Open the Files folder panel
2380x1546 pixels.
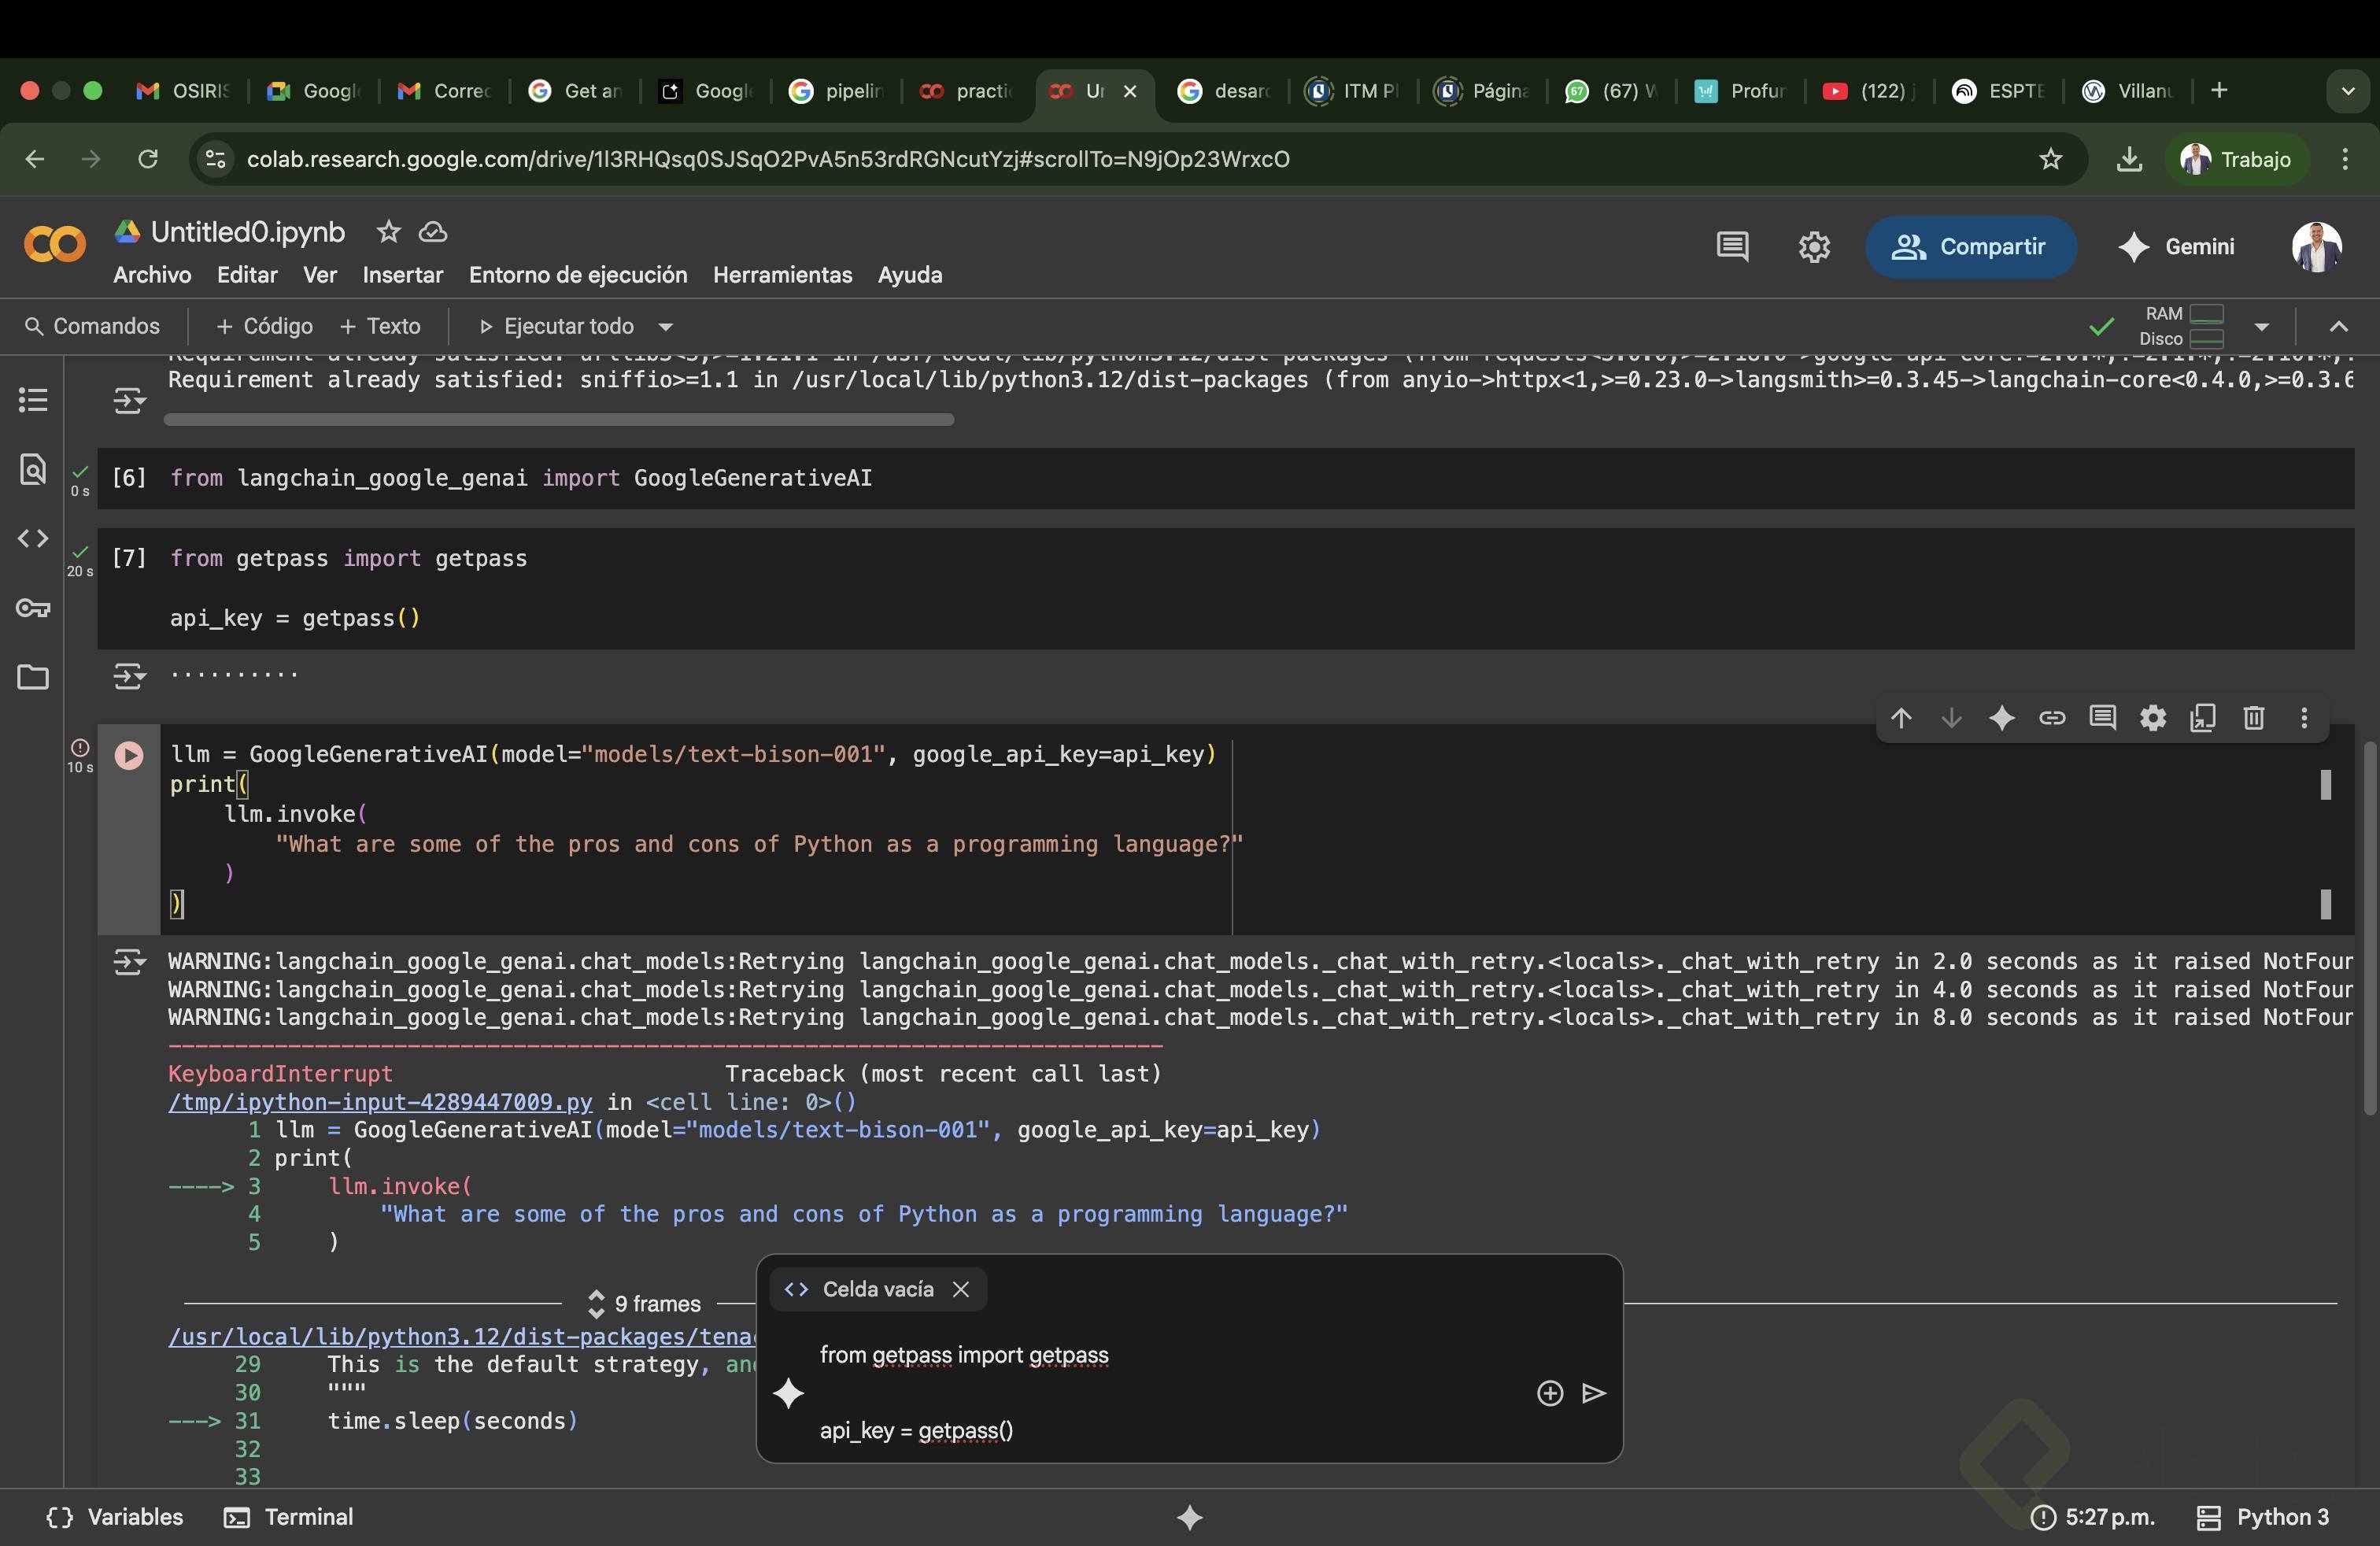pos(33,677)
